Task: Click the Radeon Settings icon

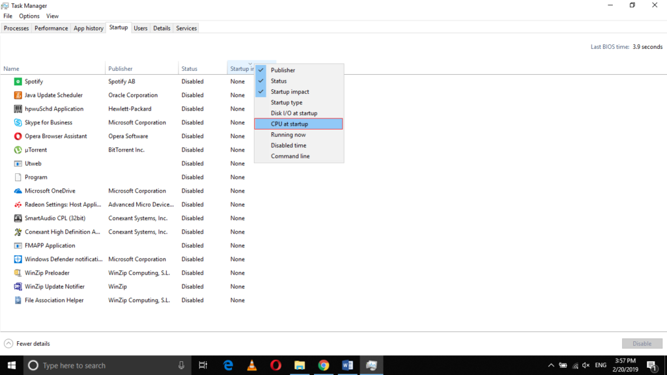Action: (18, 204)
